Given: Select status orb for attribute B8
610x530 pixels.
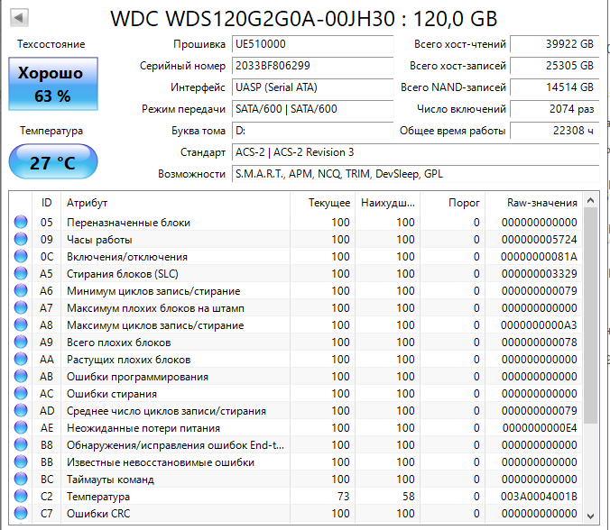Looking at the screenshot, I should pyautogui.click(x=21, y=444).
